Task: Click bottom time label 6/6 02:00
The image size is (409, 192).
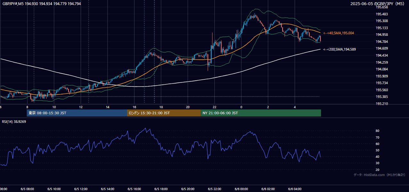Action: point(268,189)
